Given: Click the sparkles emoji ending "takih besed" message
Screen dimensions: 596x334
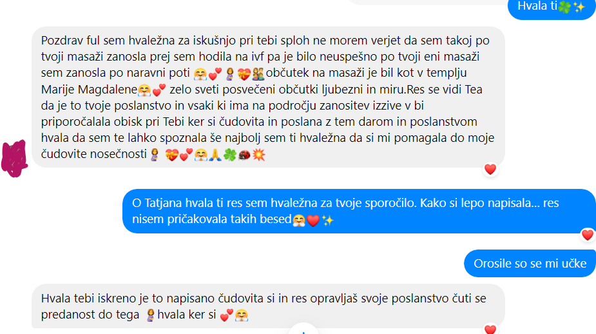Looking at the screenshot, I should 328,221.
